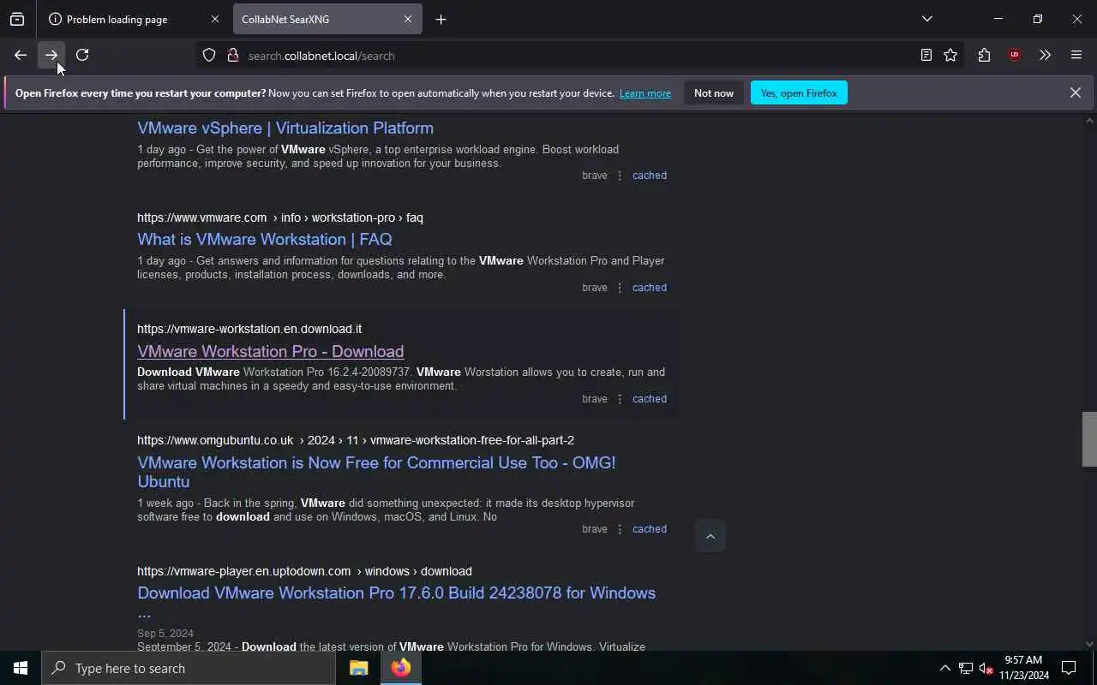Open options dots for vSphere result

[620, 176]
